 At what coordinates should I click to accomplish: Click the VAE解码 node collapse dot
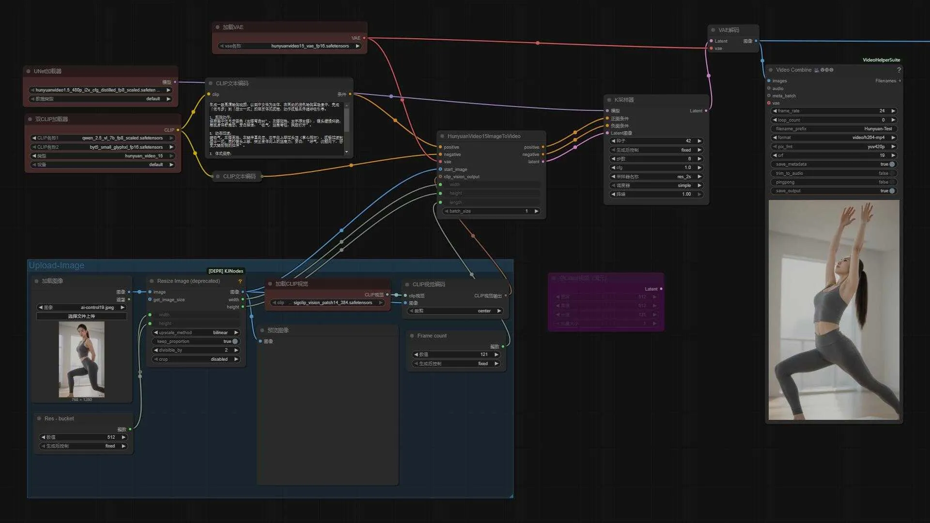[713, 30]
